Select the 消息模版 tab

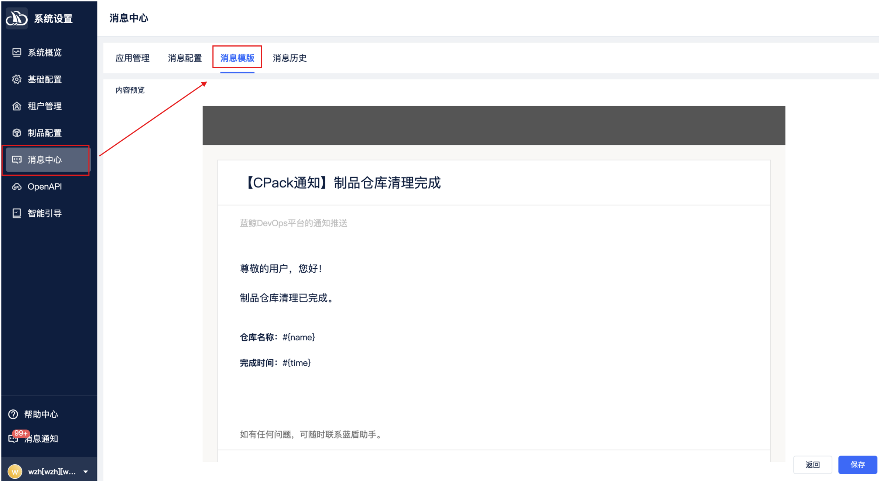click(x=237, y=58)
